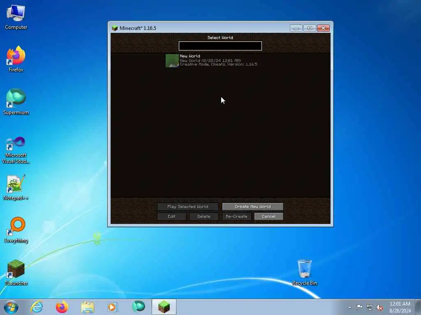Click the Show Desktop strip
The width and height of the screenshot is (421, 315).
(x=418, y=307)
